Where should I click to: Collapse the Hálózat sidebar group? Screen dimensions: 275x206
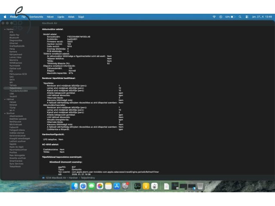pyautogui.click(x=5, y=99)
